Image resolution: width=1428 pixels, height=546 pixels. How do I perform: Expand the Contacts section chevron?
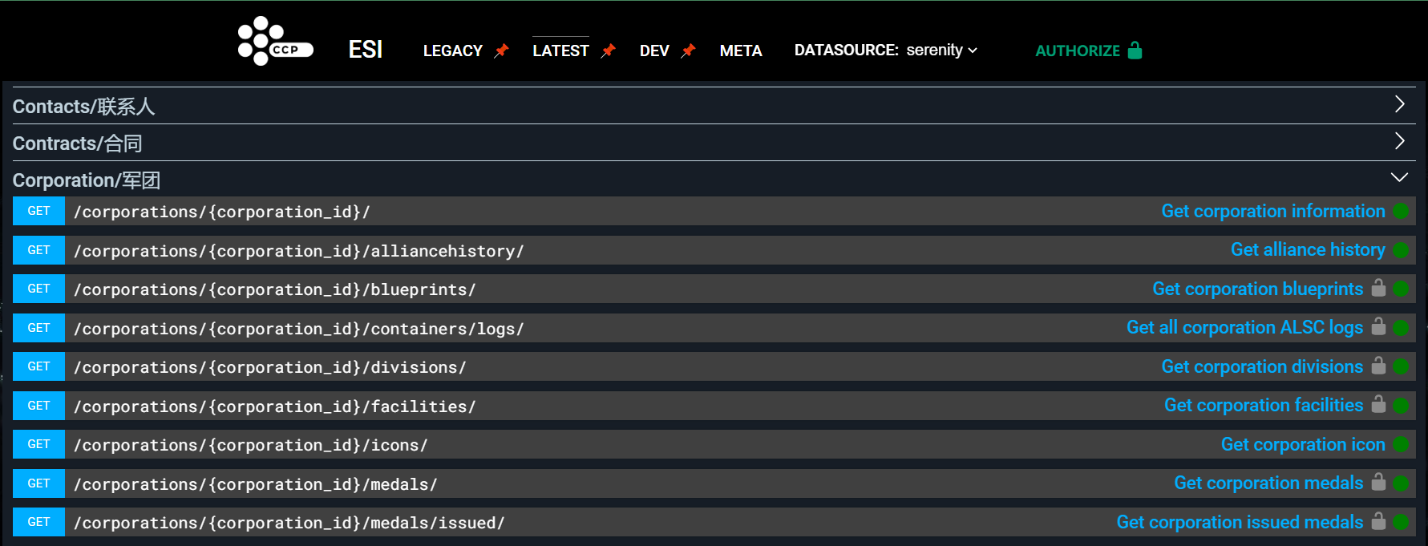coord(1399,104)
